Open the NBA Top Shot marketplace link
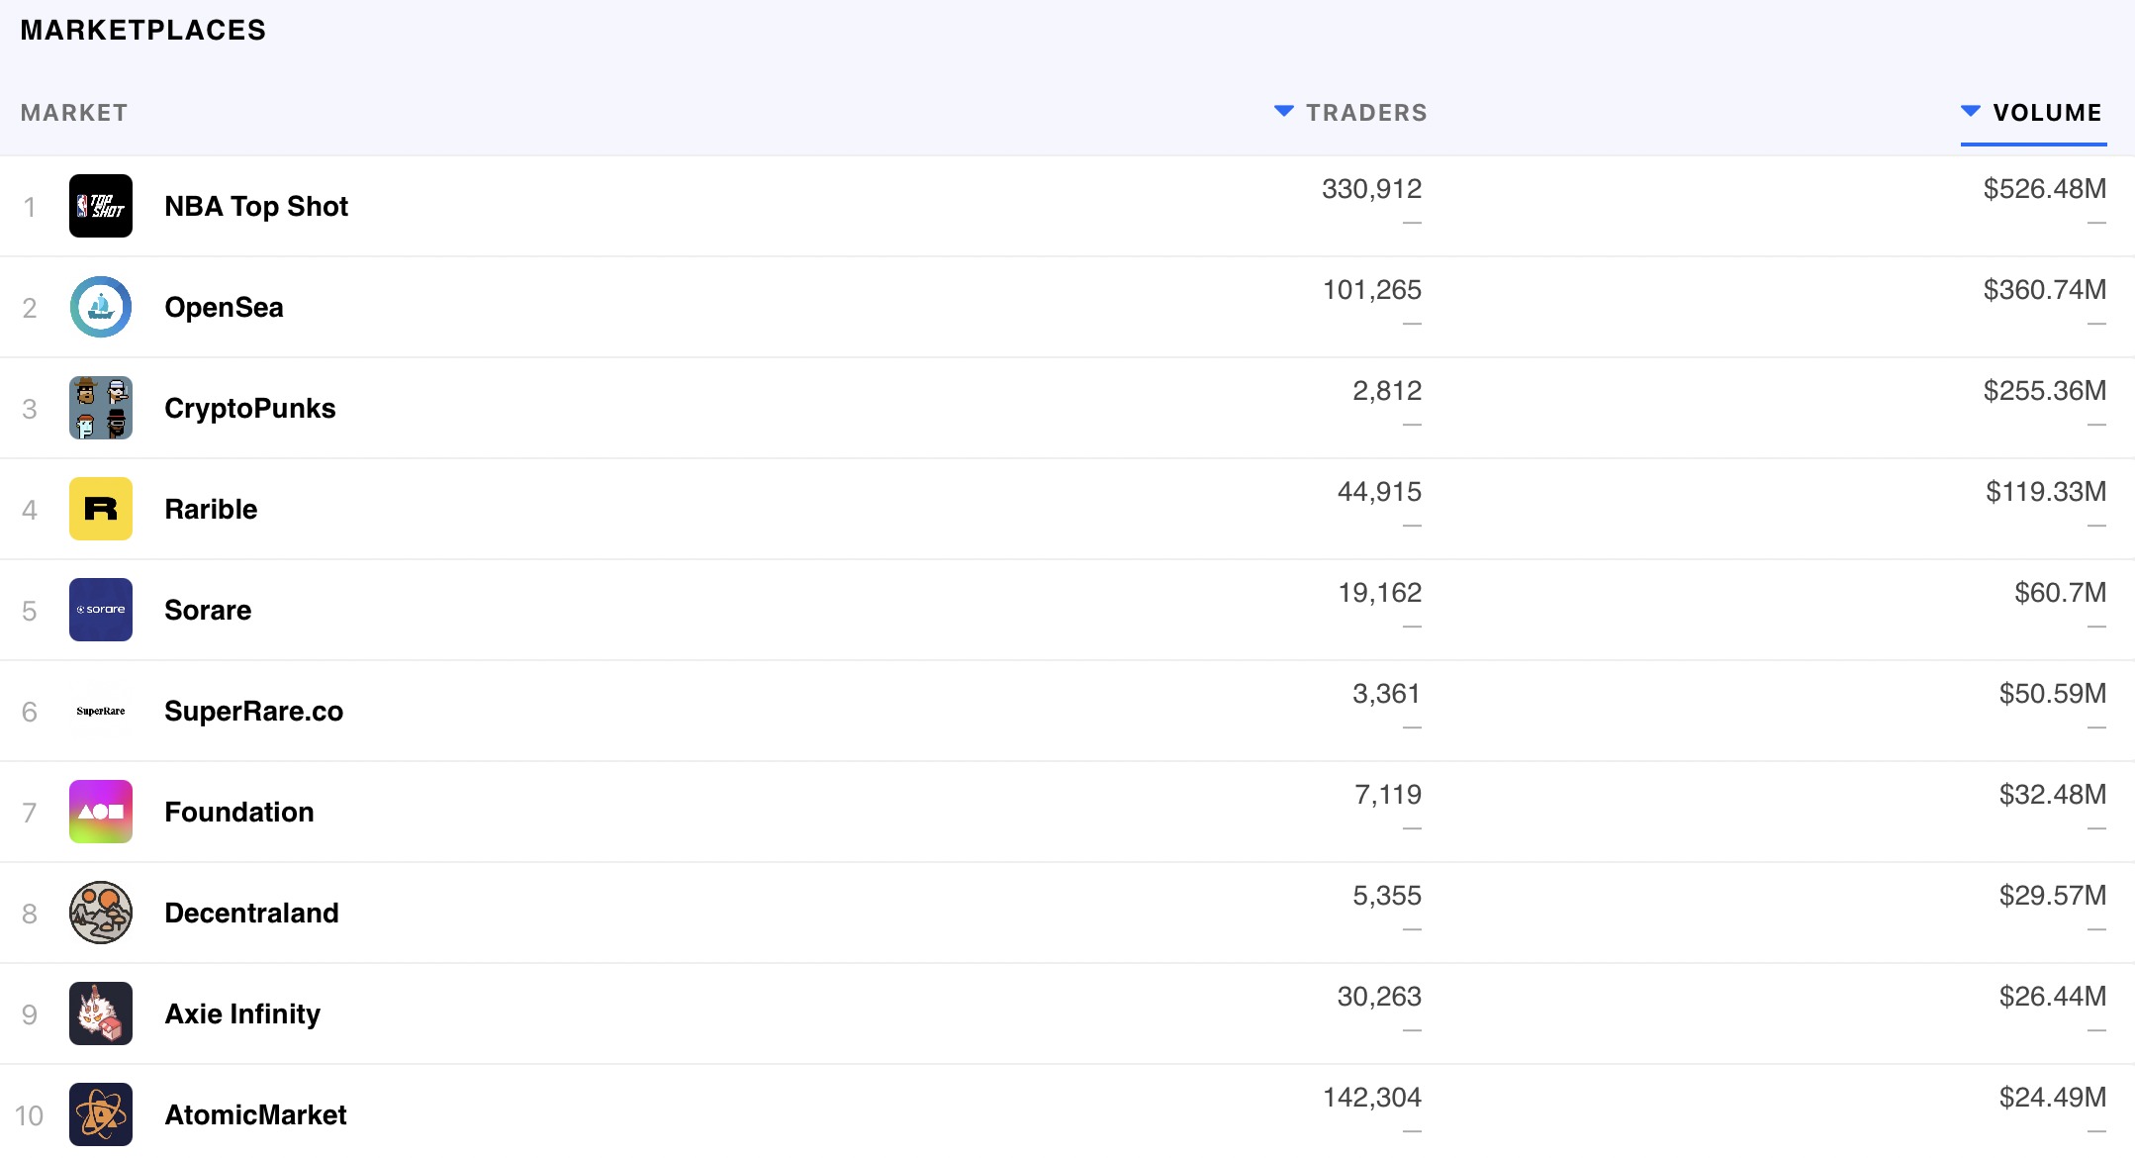Image resolution: width=2135 pixels, height=1158 pixels. [256, 206]
